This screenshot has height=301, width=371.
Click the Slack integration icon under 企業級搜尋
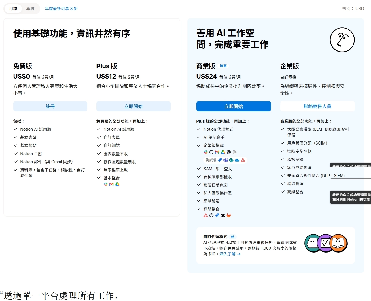pyautogui.click(x=205, y=152)
